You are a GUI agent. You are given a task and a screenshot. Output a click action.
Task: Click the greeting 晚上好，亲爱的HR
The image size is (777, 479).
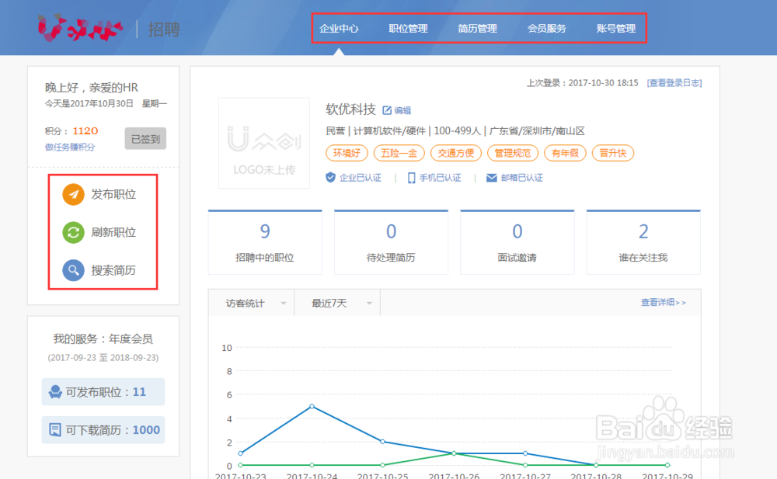click(x=92, y=88)
